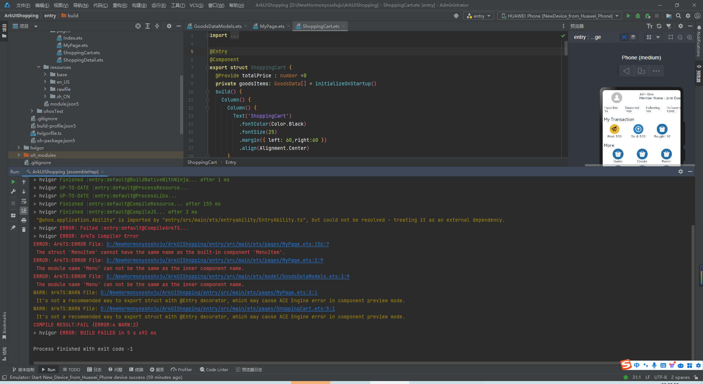Toggle pin tab in Run panel
This screenshot has width=703, height=384.
[13, 228]
